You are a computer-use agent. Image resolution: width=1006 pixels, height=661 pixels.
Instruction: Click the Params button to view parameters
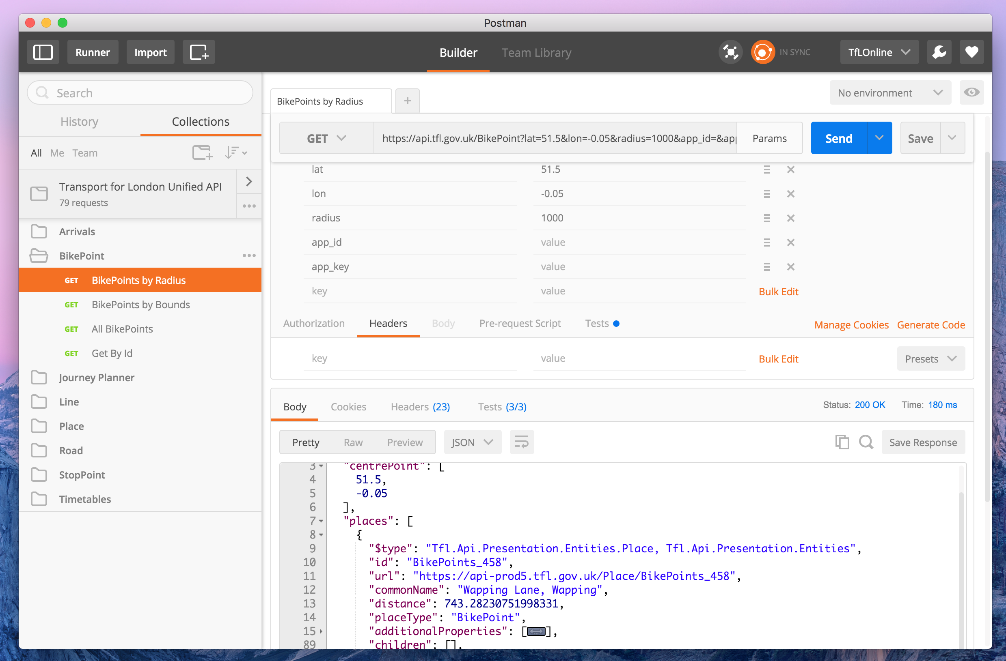coord(769,138)
